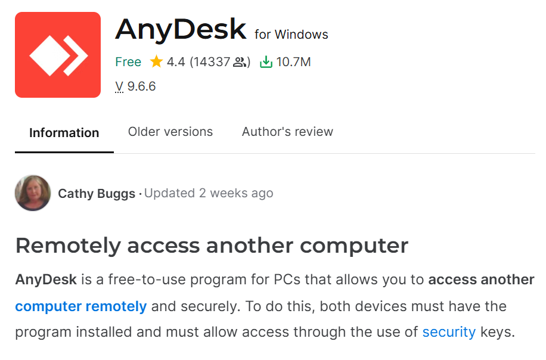Click the author name Cathy Buggs
546x360 pixels.
(x=97, y=194)
